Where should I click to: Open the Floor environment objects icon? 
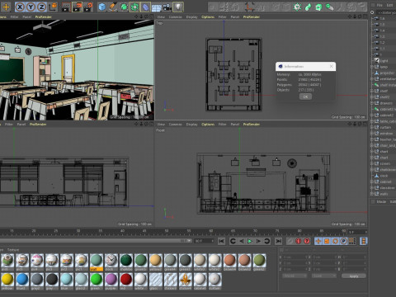157,7
